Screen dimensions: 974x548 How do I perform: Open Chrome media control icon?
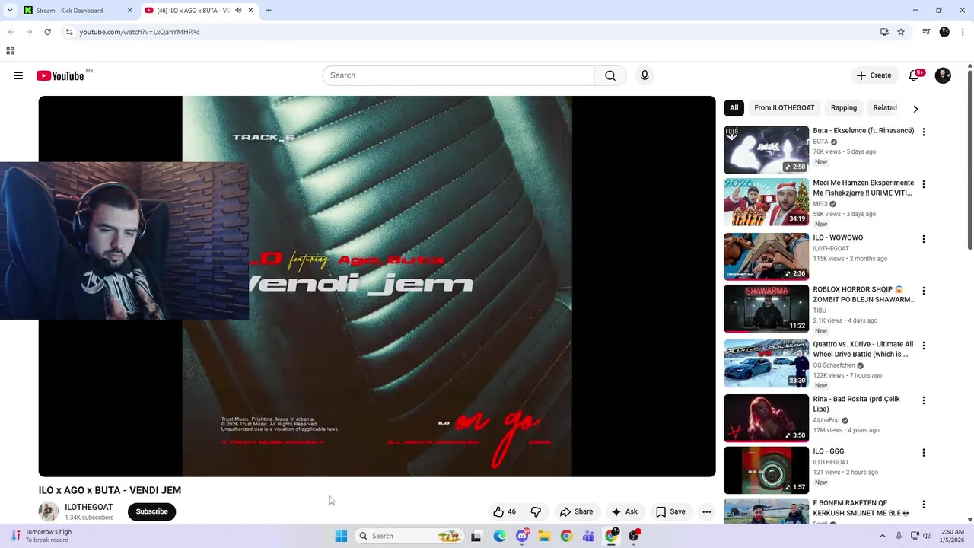click(926, 32)
